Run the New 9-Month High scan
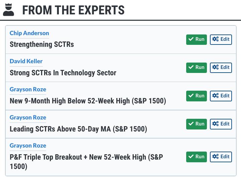This screenshot has height=179, width=241. [197, 96]
